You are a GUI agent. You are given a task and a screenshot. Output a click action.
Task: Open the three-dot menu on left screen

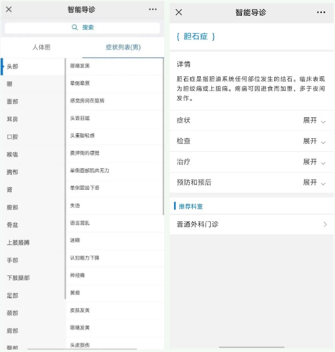(x=153, y=9)
